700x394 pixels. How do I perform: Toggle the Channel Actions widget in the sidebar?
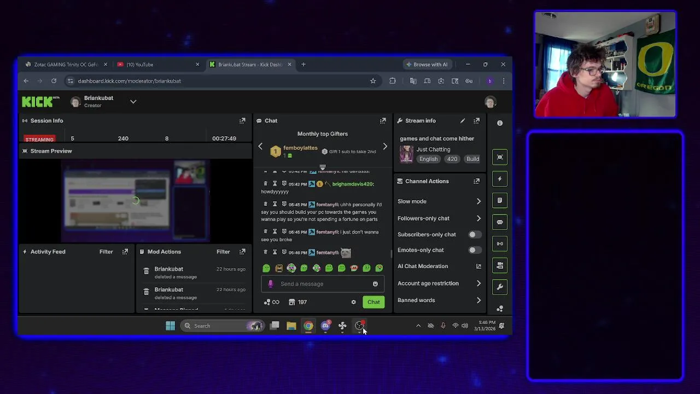tap(500, 265)
